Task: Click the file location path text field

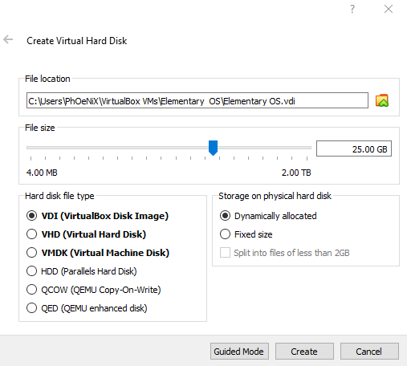Action: [x=197, y=100]
